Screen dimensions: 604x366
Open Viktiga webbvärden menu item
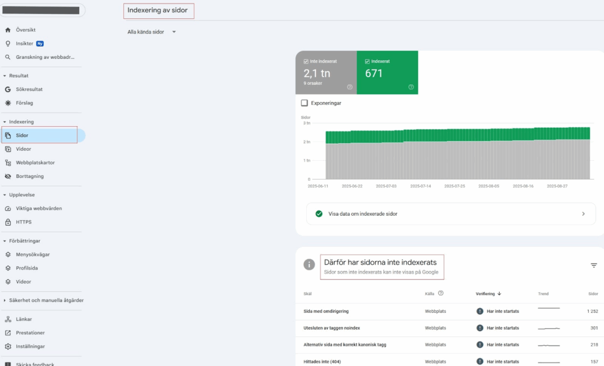[x=38, y=209]
